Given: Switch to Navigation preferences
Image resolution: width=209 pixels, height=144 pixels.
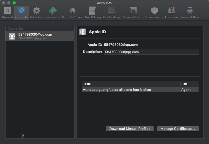Looking at the screenshot, I should click(53, 13).
